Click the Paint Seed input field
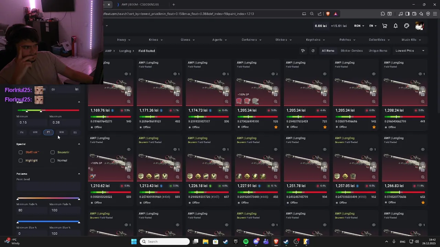The image size is (440, 247). [x=48, y=186]
